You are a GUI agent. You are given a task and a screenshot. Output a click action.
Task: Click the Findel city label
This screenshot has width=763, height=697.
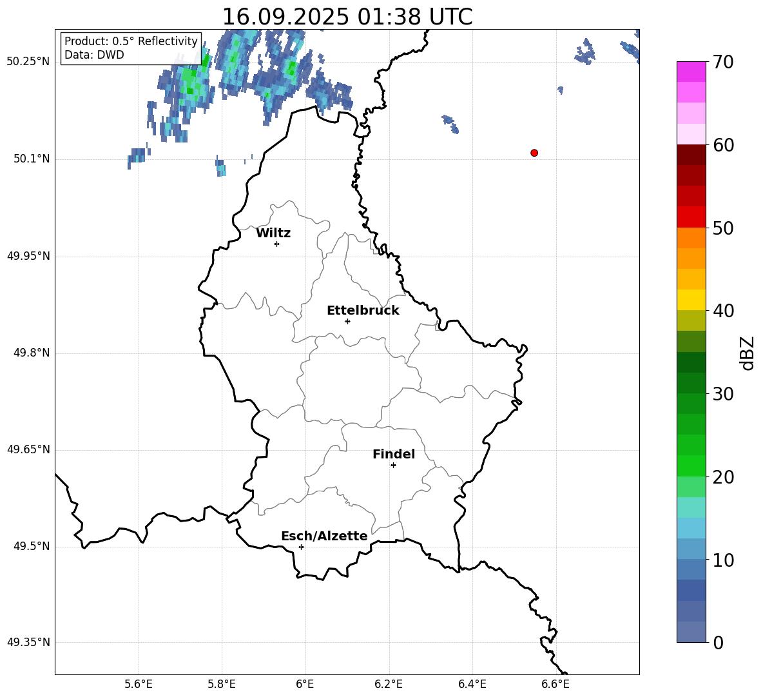394,454
